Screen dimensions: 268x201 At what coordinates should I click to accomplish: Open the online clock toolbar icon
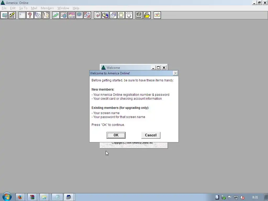click(121, 15)
